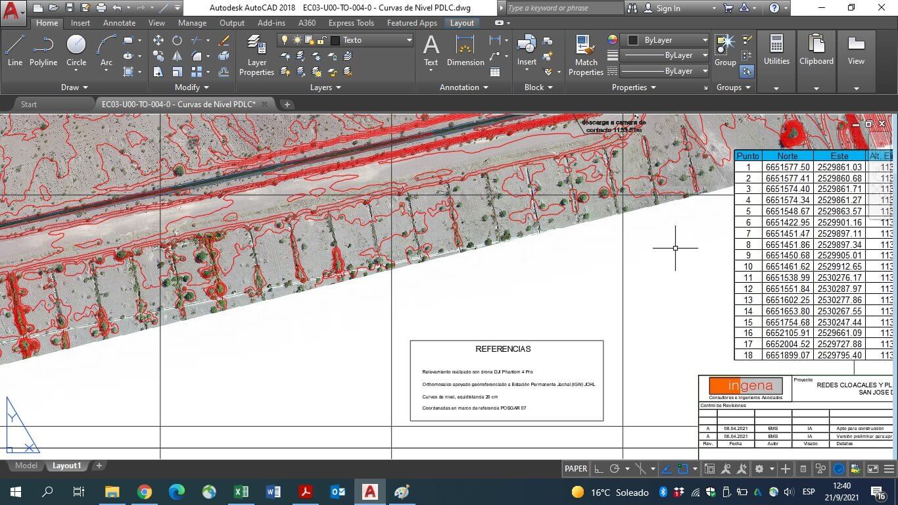Open the Text annotation tool
This screenshot has height=505, width=898.
(431, 51)
